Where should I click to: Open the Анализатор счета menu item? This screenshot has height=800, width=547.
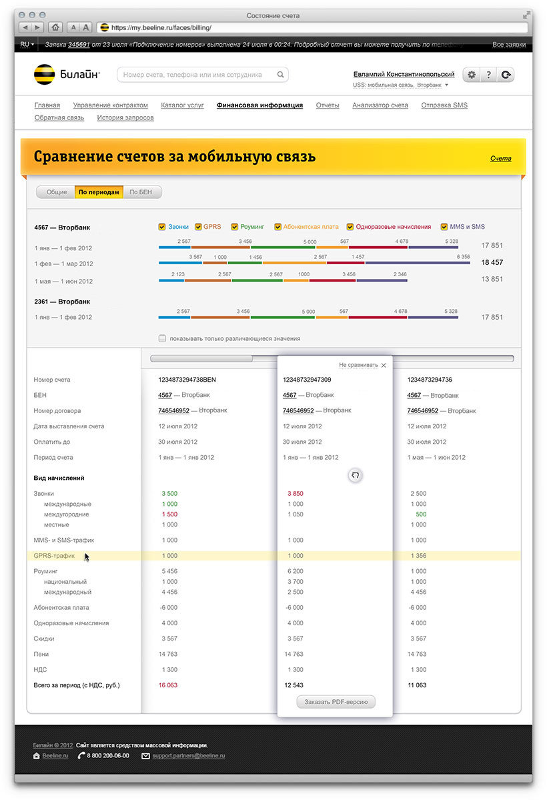click(x=380, y=105)
